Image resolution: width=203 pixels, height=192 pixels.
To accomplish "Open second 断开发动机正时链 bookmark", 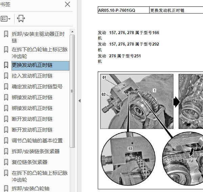I will pyautogui.click(x=32, y=130).
